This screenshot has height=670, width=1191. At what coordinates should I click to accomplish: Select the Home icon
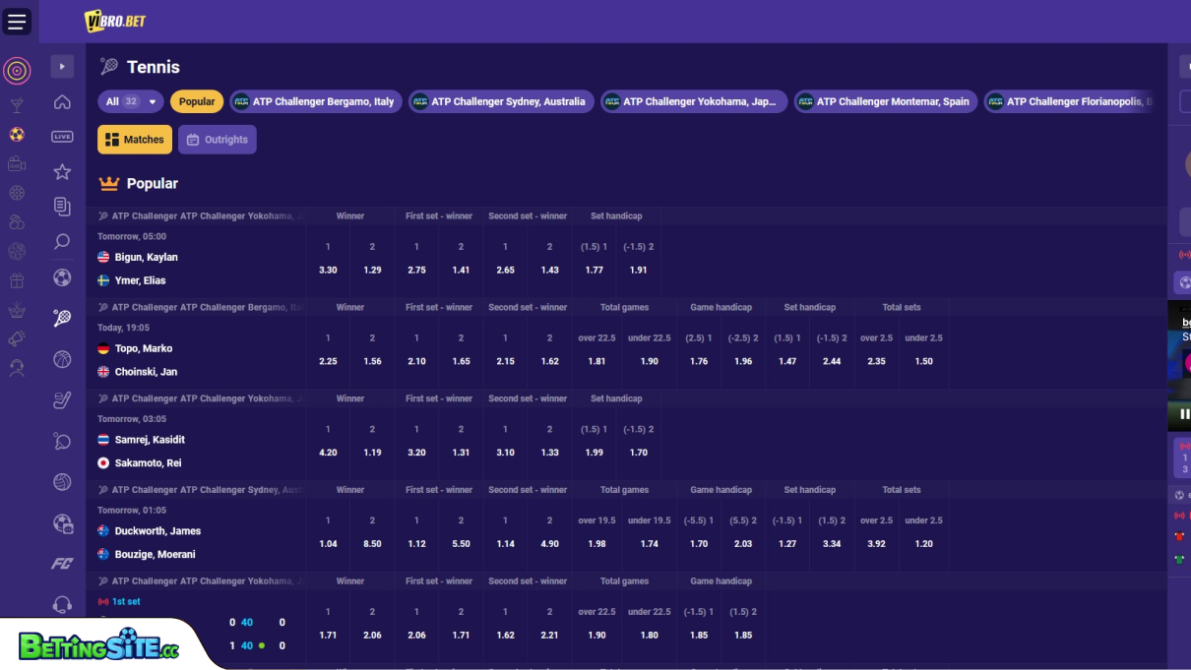[x=62, y=101]
